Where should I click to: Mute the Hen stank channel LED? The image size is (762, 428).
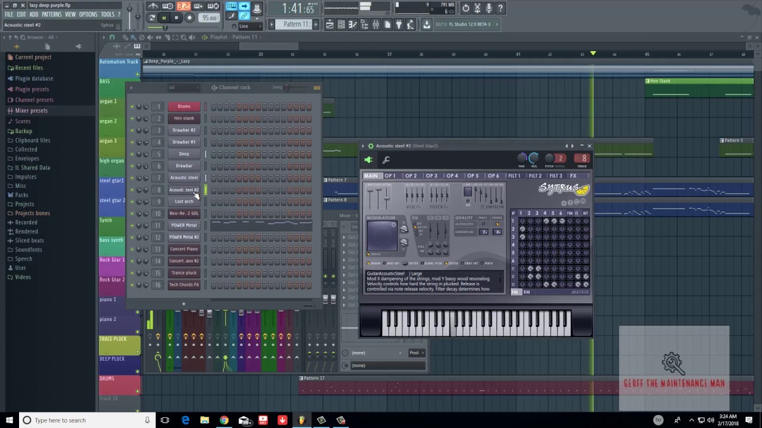pos(132,118)
